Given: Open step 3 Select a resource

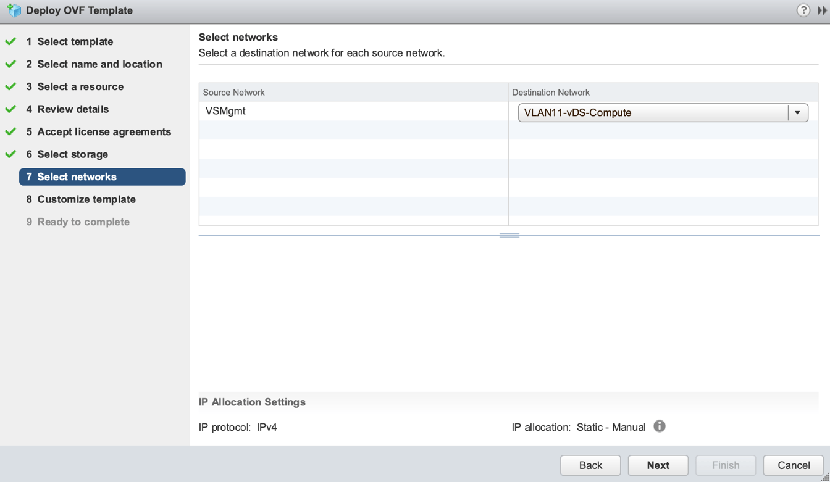Looking at the screenshot, I should (x=80, y=86).
